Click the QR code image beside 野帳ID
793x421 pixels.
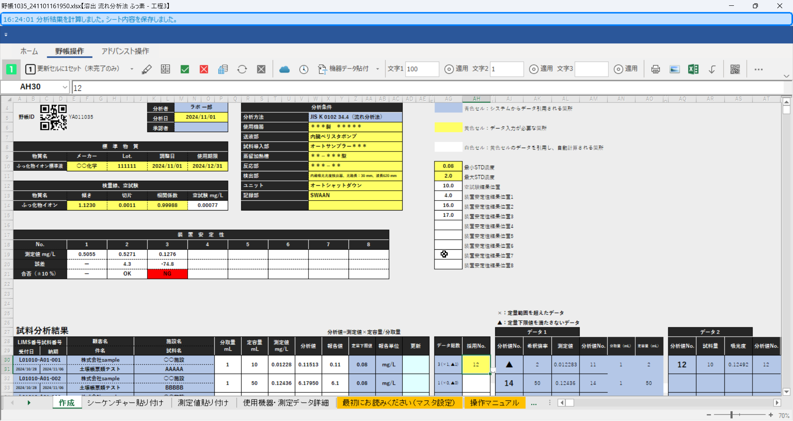tap(53, 118)
